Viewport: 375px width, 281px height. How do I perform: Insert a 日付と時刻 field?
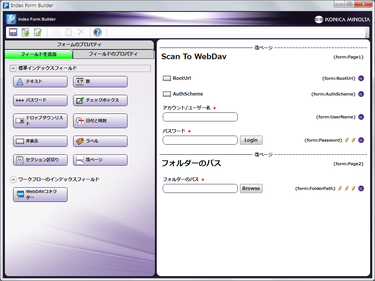(x=100, y=121)
